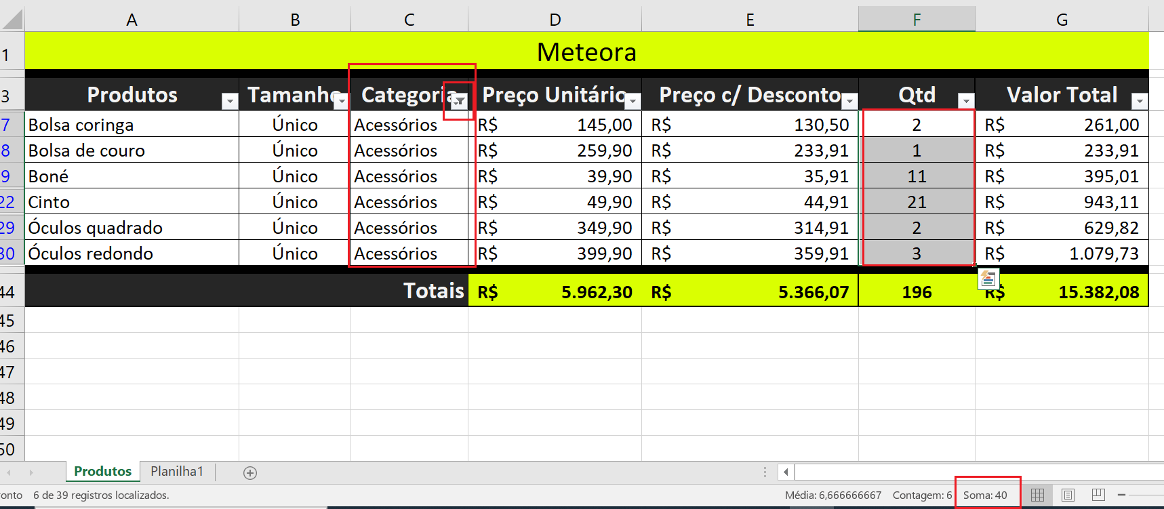Screen dimensions: 1164x509
Task: Select column E header
Action: point(750,20)
